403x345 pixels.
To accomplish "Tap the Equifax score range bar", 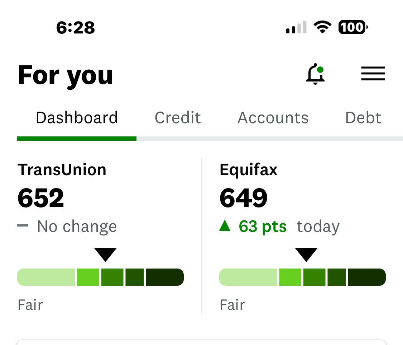I will pyautogui.click(x=302, y=277).
